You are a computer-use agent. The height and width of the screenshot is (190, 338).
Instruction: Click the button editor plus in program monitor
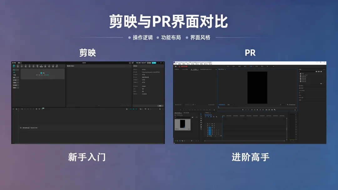pos(295,110)
